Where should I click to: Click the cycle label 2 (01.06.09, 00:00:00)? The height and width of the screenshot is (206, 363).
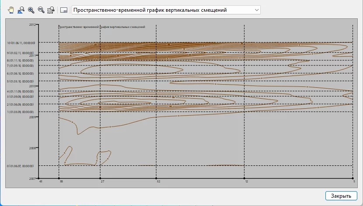(21, 104)
